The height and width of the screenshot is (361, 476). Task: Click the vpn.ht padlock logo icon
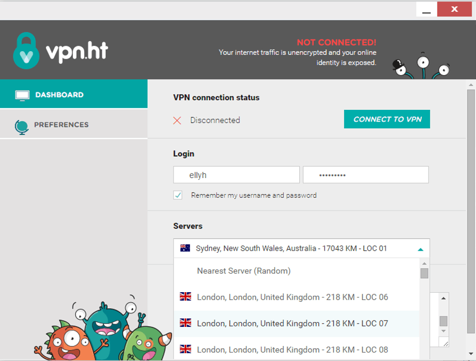(26, 51)
